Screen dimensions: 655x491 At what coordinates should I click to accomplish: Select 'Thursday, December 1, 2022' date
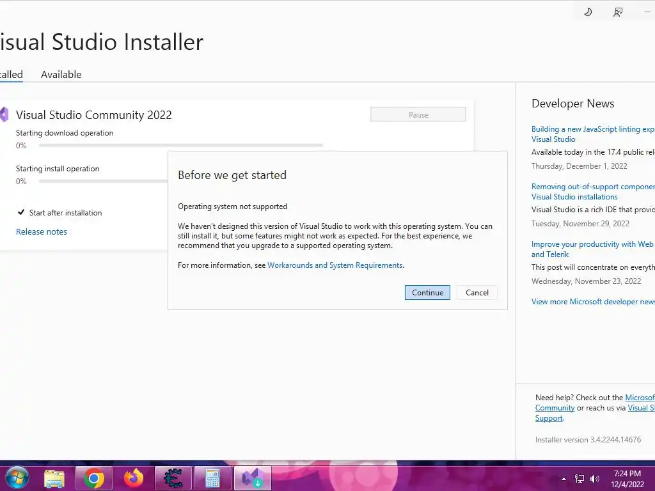[580, 166]
